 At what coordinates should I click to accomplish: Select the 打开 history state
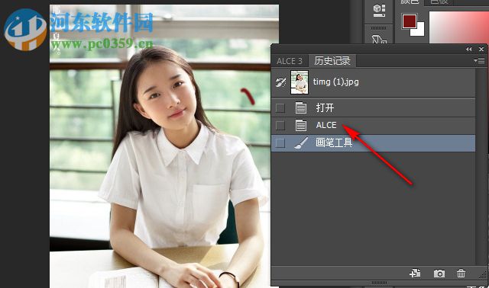click(374, 107)
